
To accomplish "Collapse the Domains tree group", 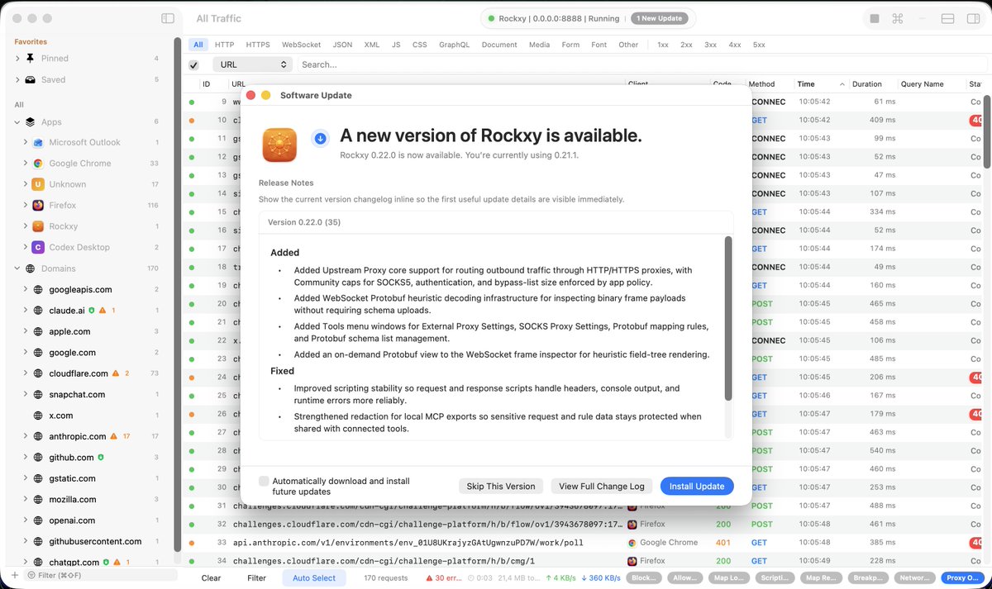I will coord(17,268).
